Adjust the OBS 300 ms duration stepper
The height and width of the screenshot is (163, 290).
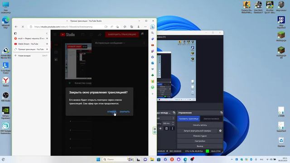173,123
